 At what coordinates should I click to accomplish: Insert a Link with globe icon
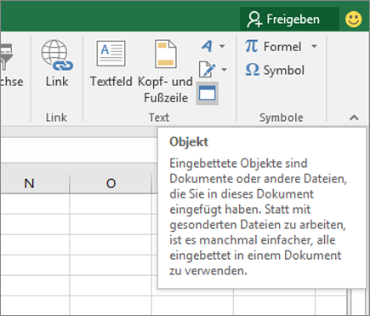pyautogui.click(x=57, y=64)
